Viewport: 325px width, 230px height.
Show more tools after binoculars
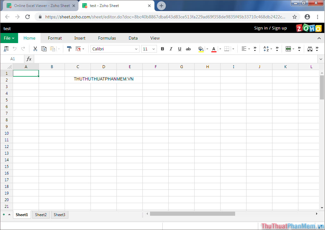tap(317, 49)
